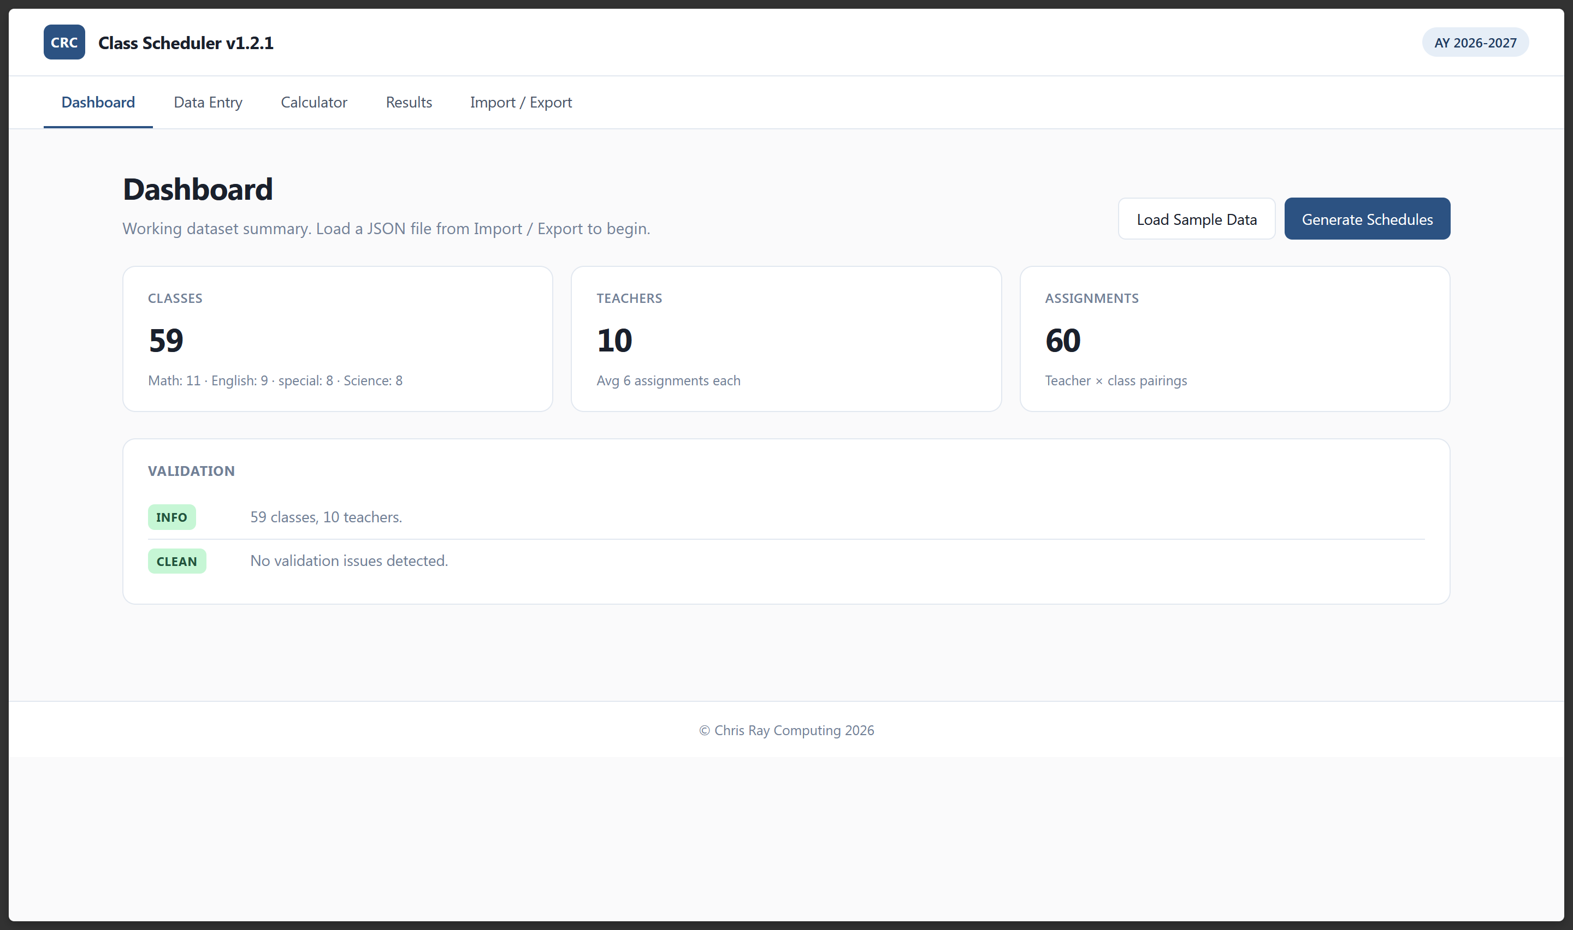Click the INFO validation badge
The height and width of the screenshot is (930, 1573).
coord(172,517)
